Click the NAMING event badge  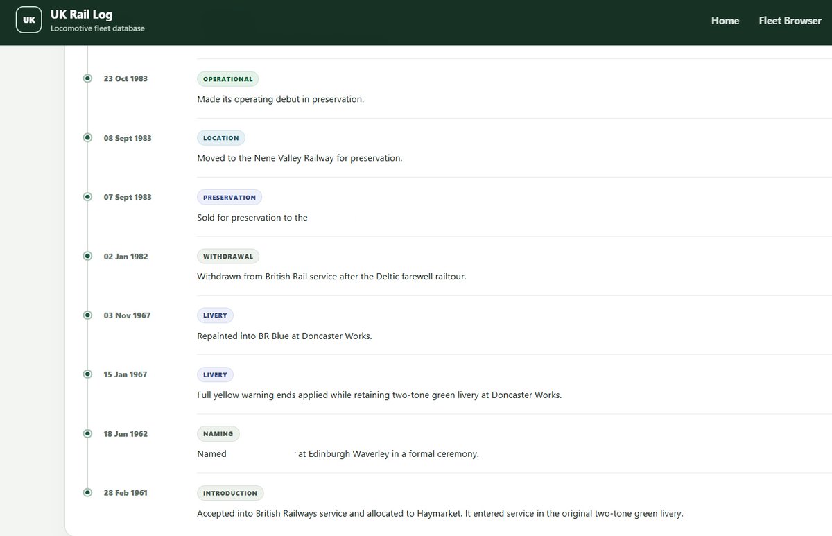coord(218,434)
